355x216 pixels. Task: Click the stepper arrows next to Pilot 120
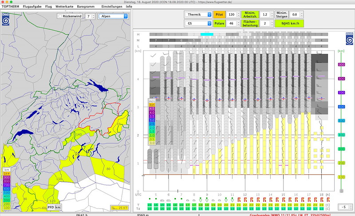click(x=238, y=15)
